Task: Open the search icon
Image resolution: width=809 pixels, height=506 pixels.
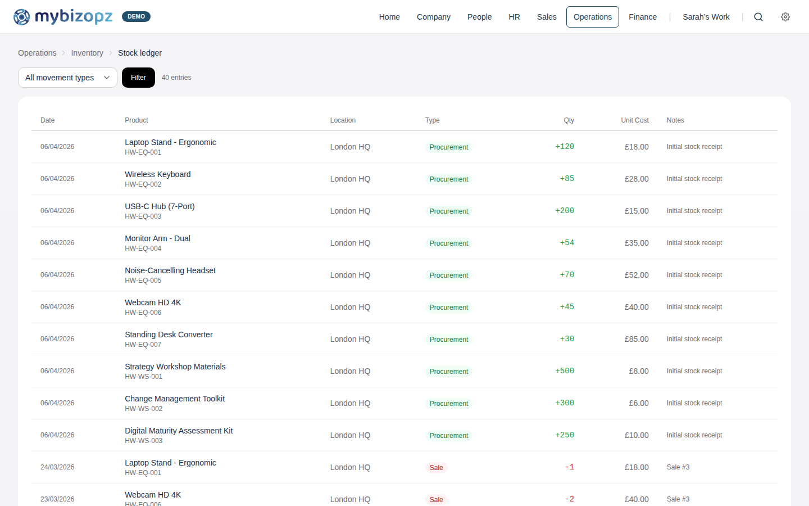Action: pos(758,17)
